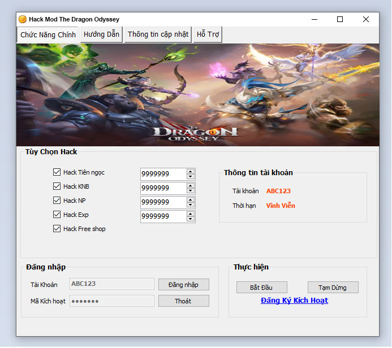392x348 pixels.
Task: Toggle the Hack KNB checkbox
Action: 57,186
